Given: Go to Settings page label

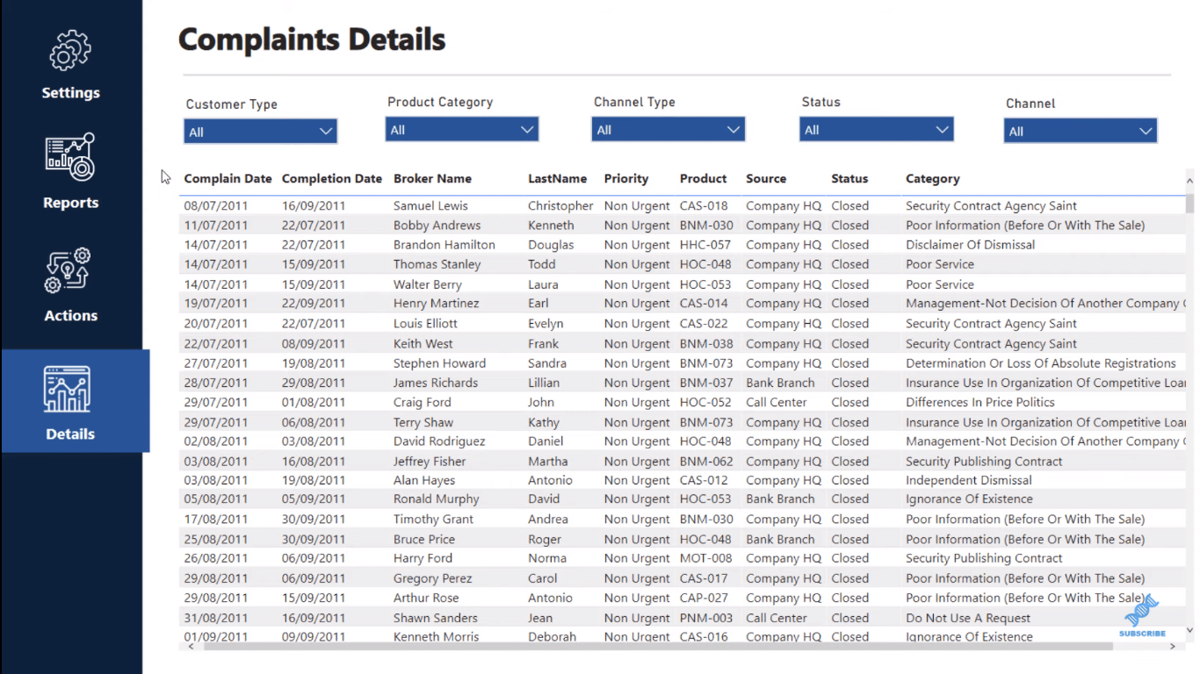Looking at the screenshot, I should coord(71,93).
